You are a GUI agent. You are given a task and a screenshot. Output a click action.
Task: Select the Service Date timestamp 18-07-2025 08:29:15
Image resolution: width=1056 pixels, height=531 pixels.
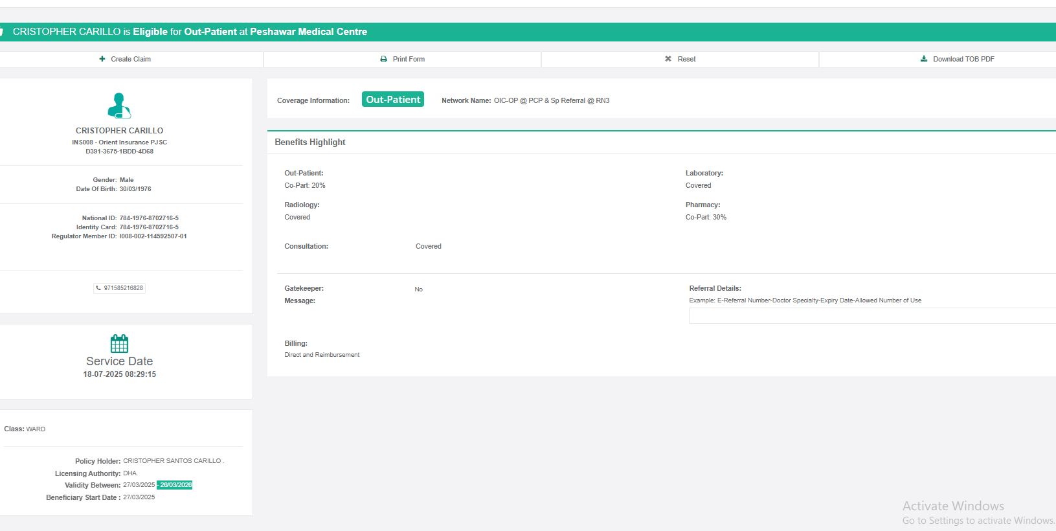[x=120, y=374]
